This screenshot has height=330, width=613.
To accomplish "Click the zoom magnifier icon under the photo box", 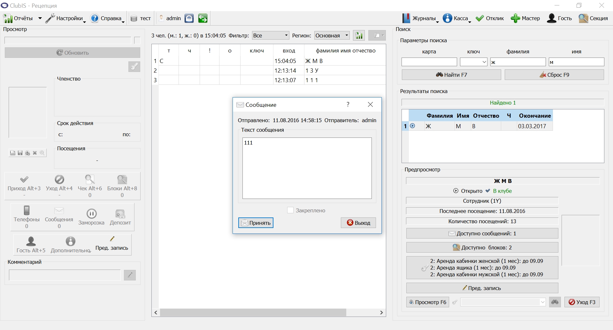I will [42, 153].
